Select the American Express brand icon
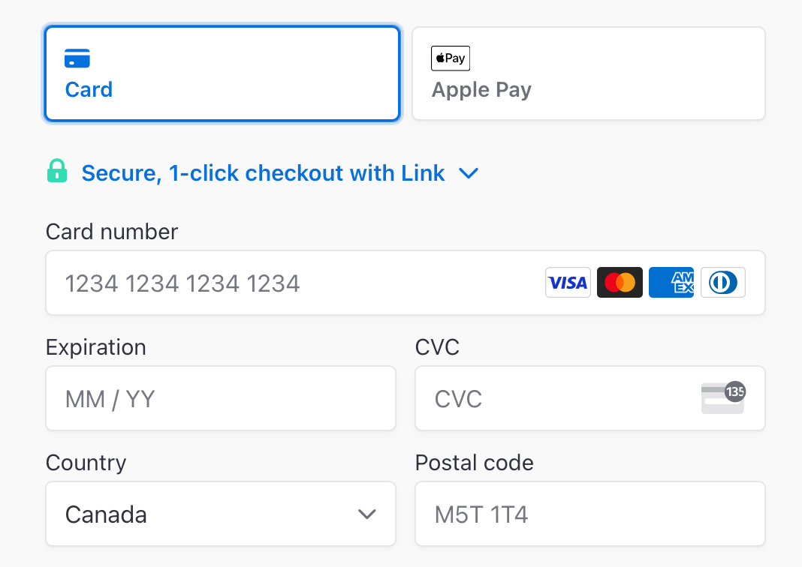Image resolution: width=802 pixels, height=567 pixels. click(x=671, y=282)
